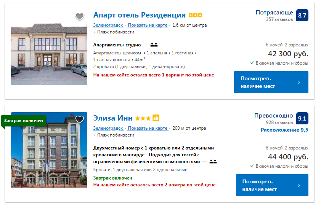Click yellow squares rating icon by Резиденция
Viewport: 321px width, 205px height.
tap(195, 15)
